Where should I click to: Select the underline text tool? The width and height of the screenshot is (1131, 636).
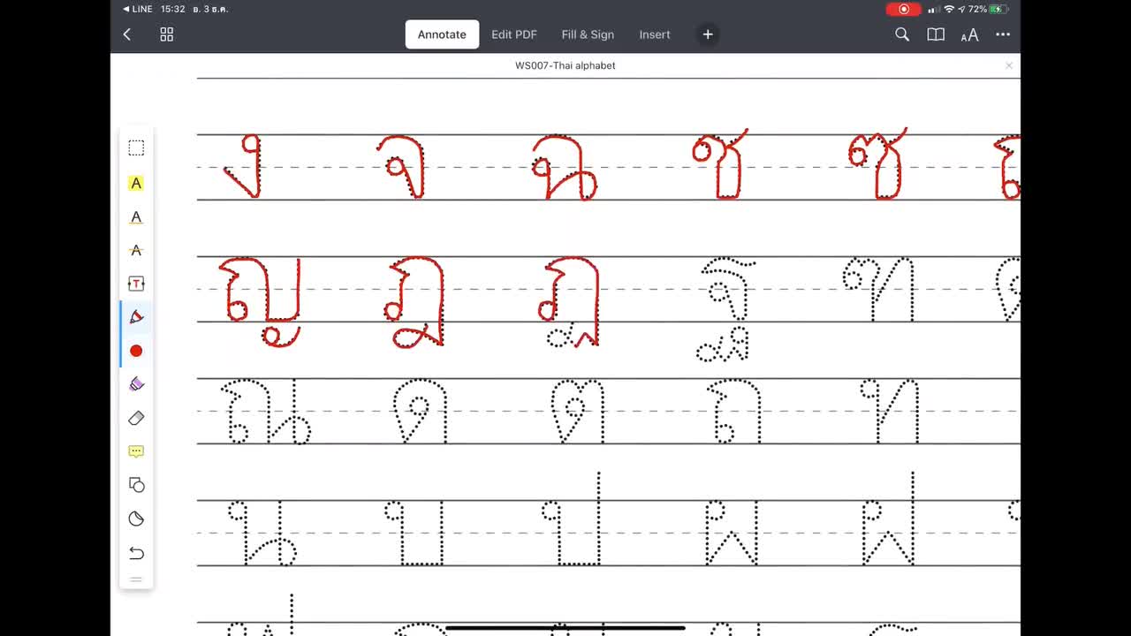click(x=136, y=216)
